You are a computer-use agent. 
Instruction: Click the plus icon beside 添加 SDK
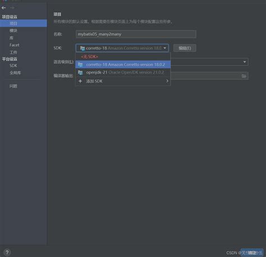pos(80,81)
